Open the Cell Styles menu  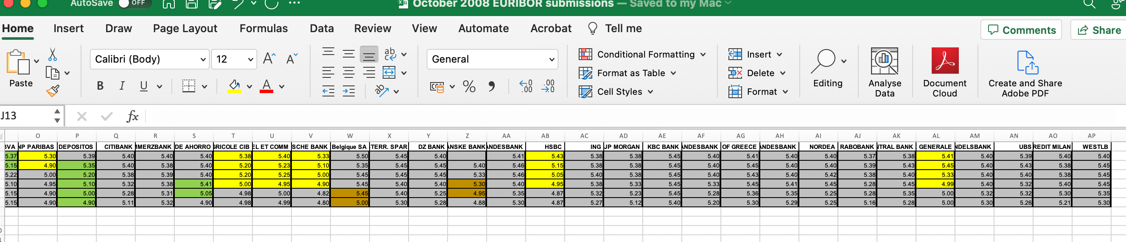coord(616,91)
